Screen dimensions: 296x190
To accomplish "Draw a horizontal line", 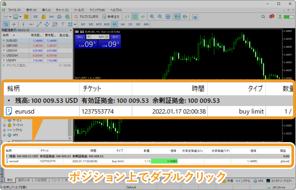I will (x=31, y=24).
